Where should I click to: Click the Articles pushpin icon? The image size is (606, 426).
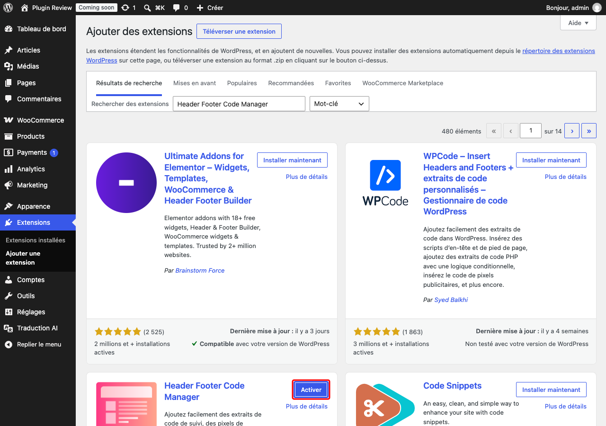9,50
